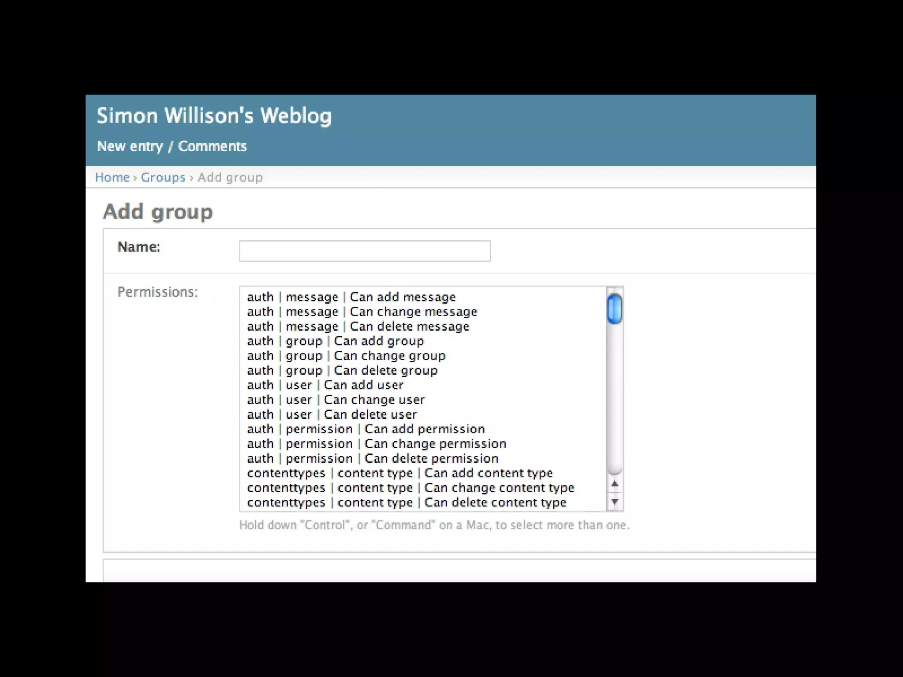Viewport: 903px width, 677px height.
Task: Pick 'Can add content type' option
Action: 399,473
